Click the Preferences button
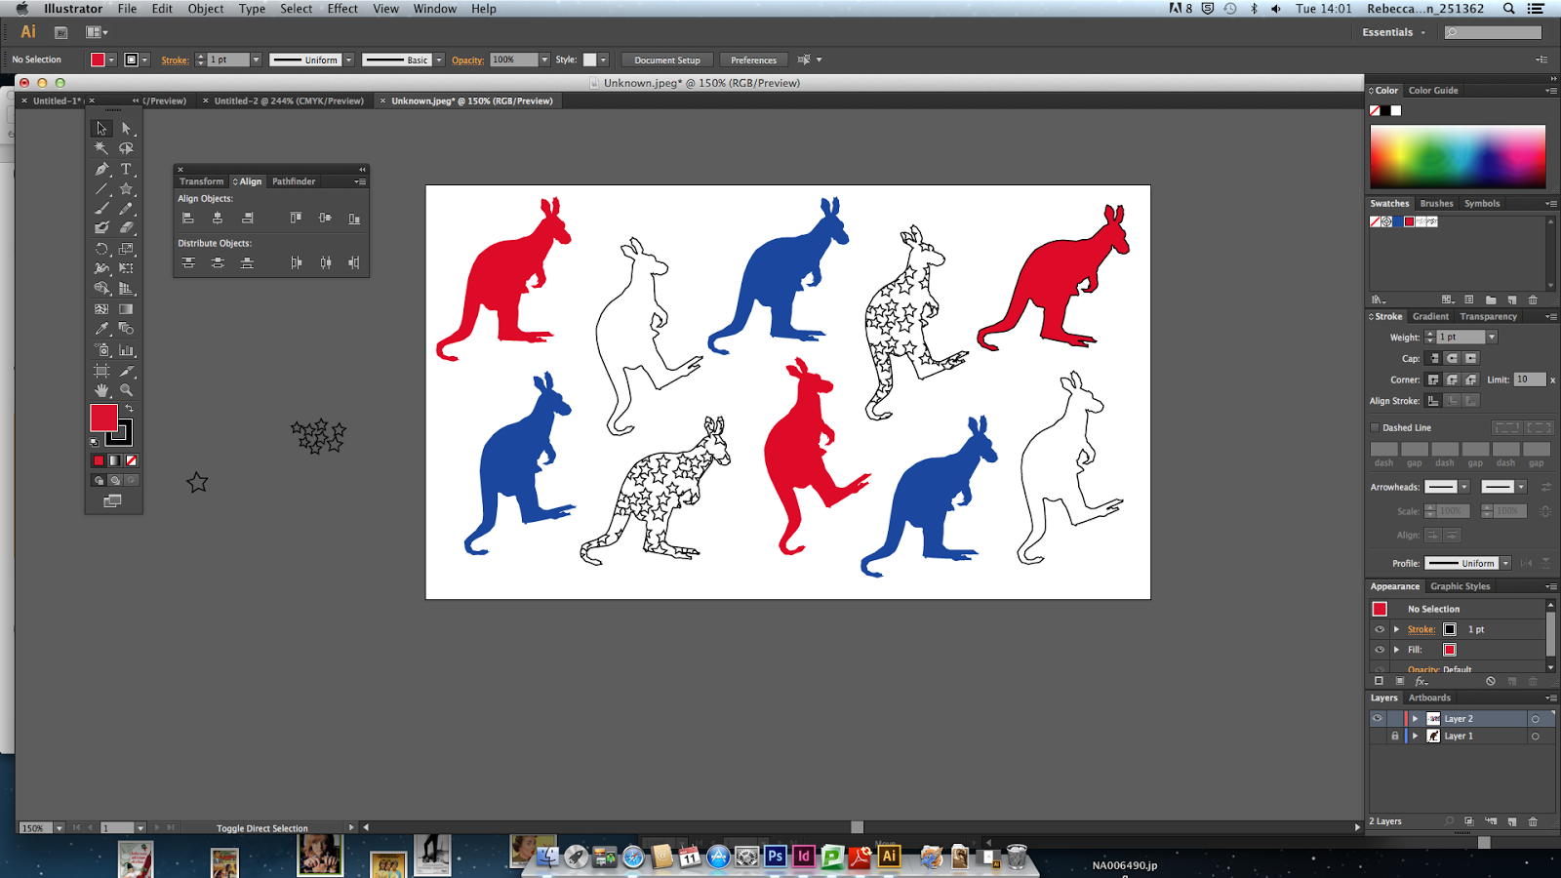 click(753, 60)
